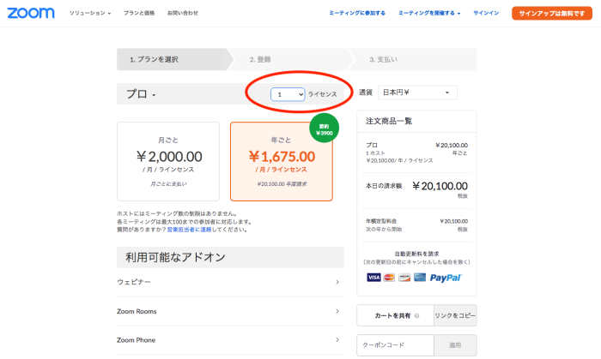This screenshot has height=359, width=601.
Task: Click the orange サインアップは無料です button
Action: [552, 14]
